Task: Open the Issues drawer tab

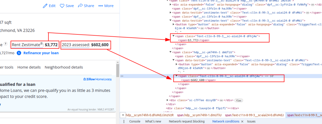Action: coord(251,121)
